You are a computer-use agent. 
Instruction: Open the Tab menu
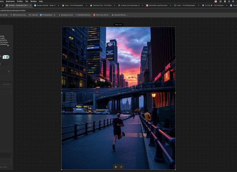[27, 1]
